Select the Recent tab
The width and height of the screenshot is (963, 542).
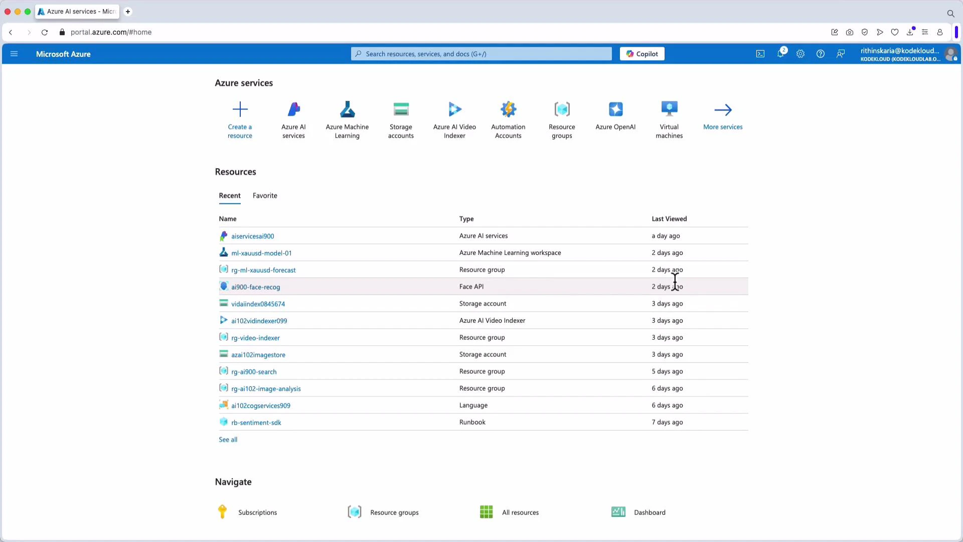pos(230,196)
